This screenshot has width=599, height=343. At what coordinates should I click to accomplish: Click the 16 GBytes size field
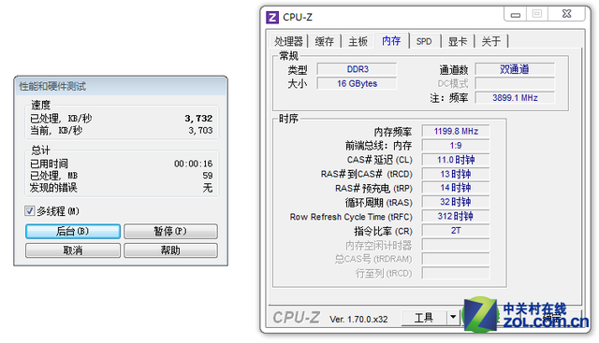358,83
